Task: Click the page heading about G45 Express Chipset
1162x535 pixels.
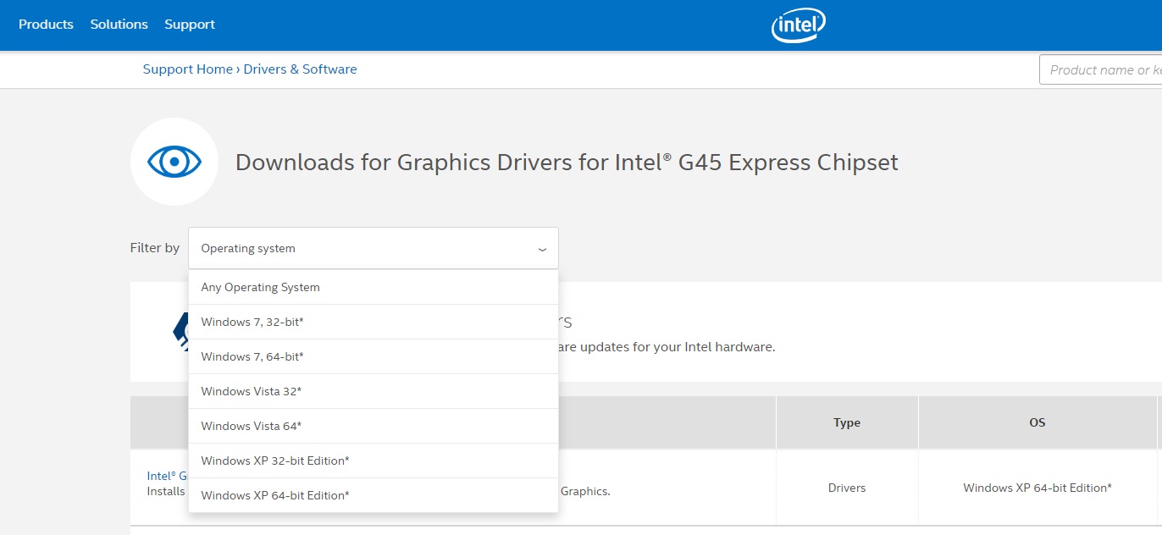Action: (567, 162)
